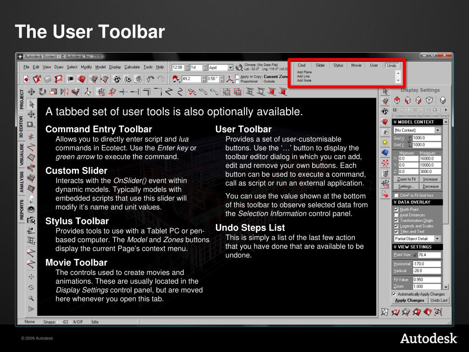Open the ANALYSIS side tab
The image size is (469, 352).
pos(22,182)
